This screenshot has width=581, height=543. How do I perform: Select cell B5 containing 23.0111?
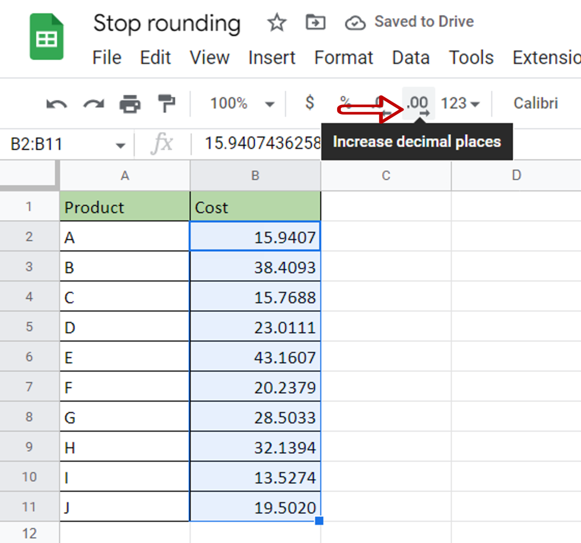(x=255, y=326)
